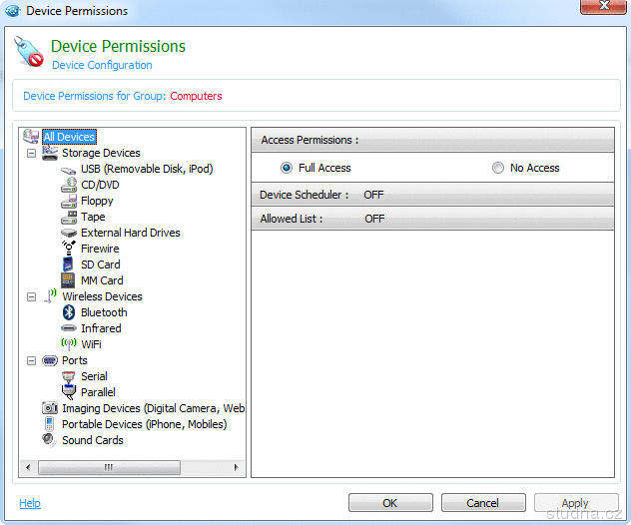This screenshot has width=631, height=525.
Task: Click the Bluetooth icon
Action: tap(69, 312)
